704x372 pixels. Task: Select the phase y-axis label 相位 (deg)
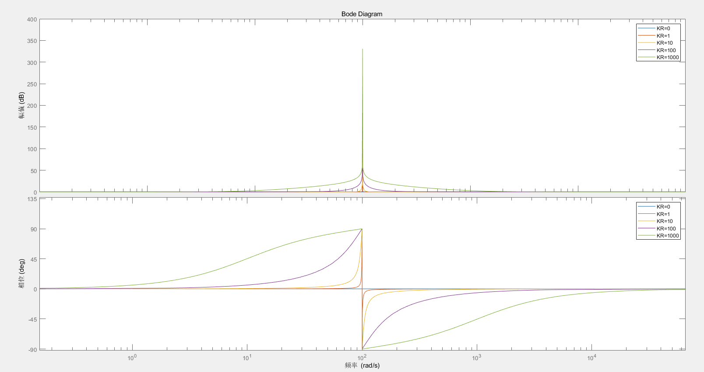pos(21,273)
